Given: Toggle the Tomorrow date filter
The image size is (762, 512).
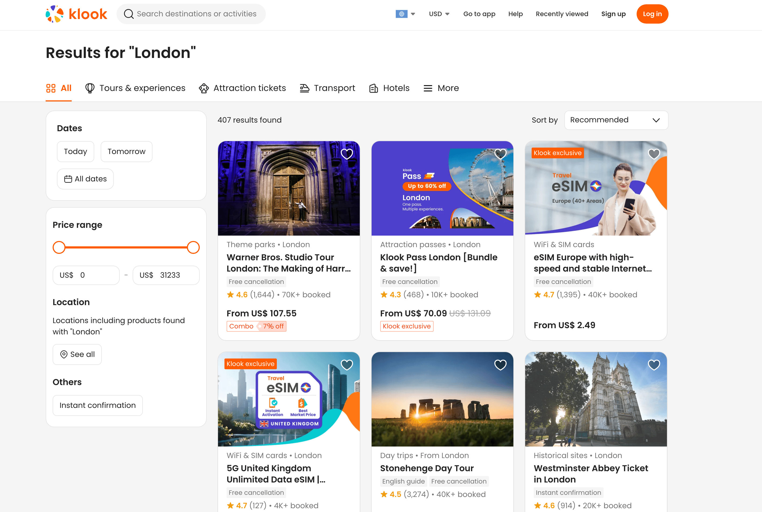Looking at the screenshot, I should (x=126, y=152).
